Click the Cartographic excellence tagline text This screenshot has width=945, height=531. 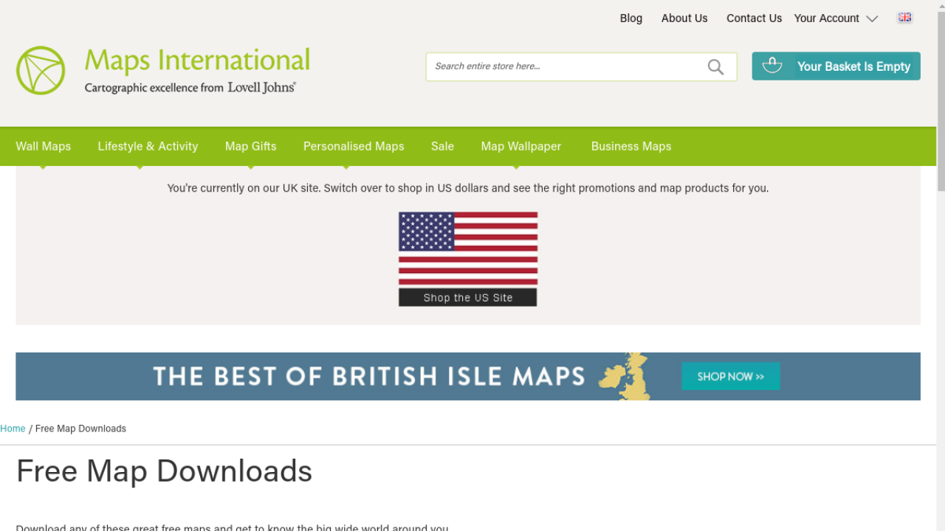click(190, 88)
